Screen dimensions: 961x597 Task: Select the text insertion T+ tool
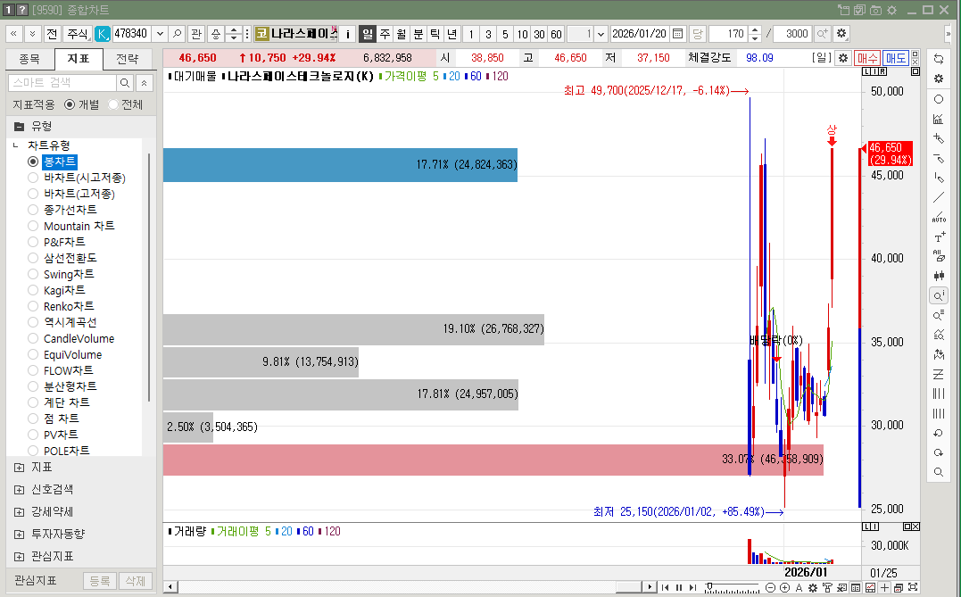point(939,236)
